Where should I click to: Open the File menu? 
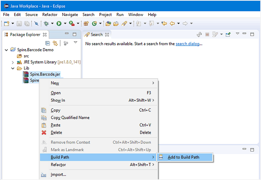coord(6,15)
